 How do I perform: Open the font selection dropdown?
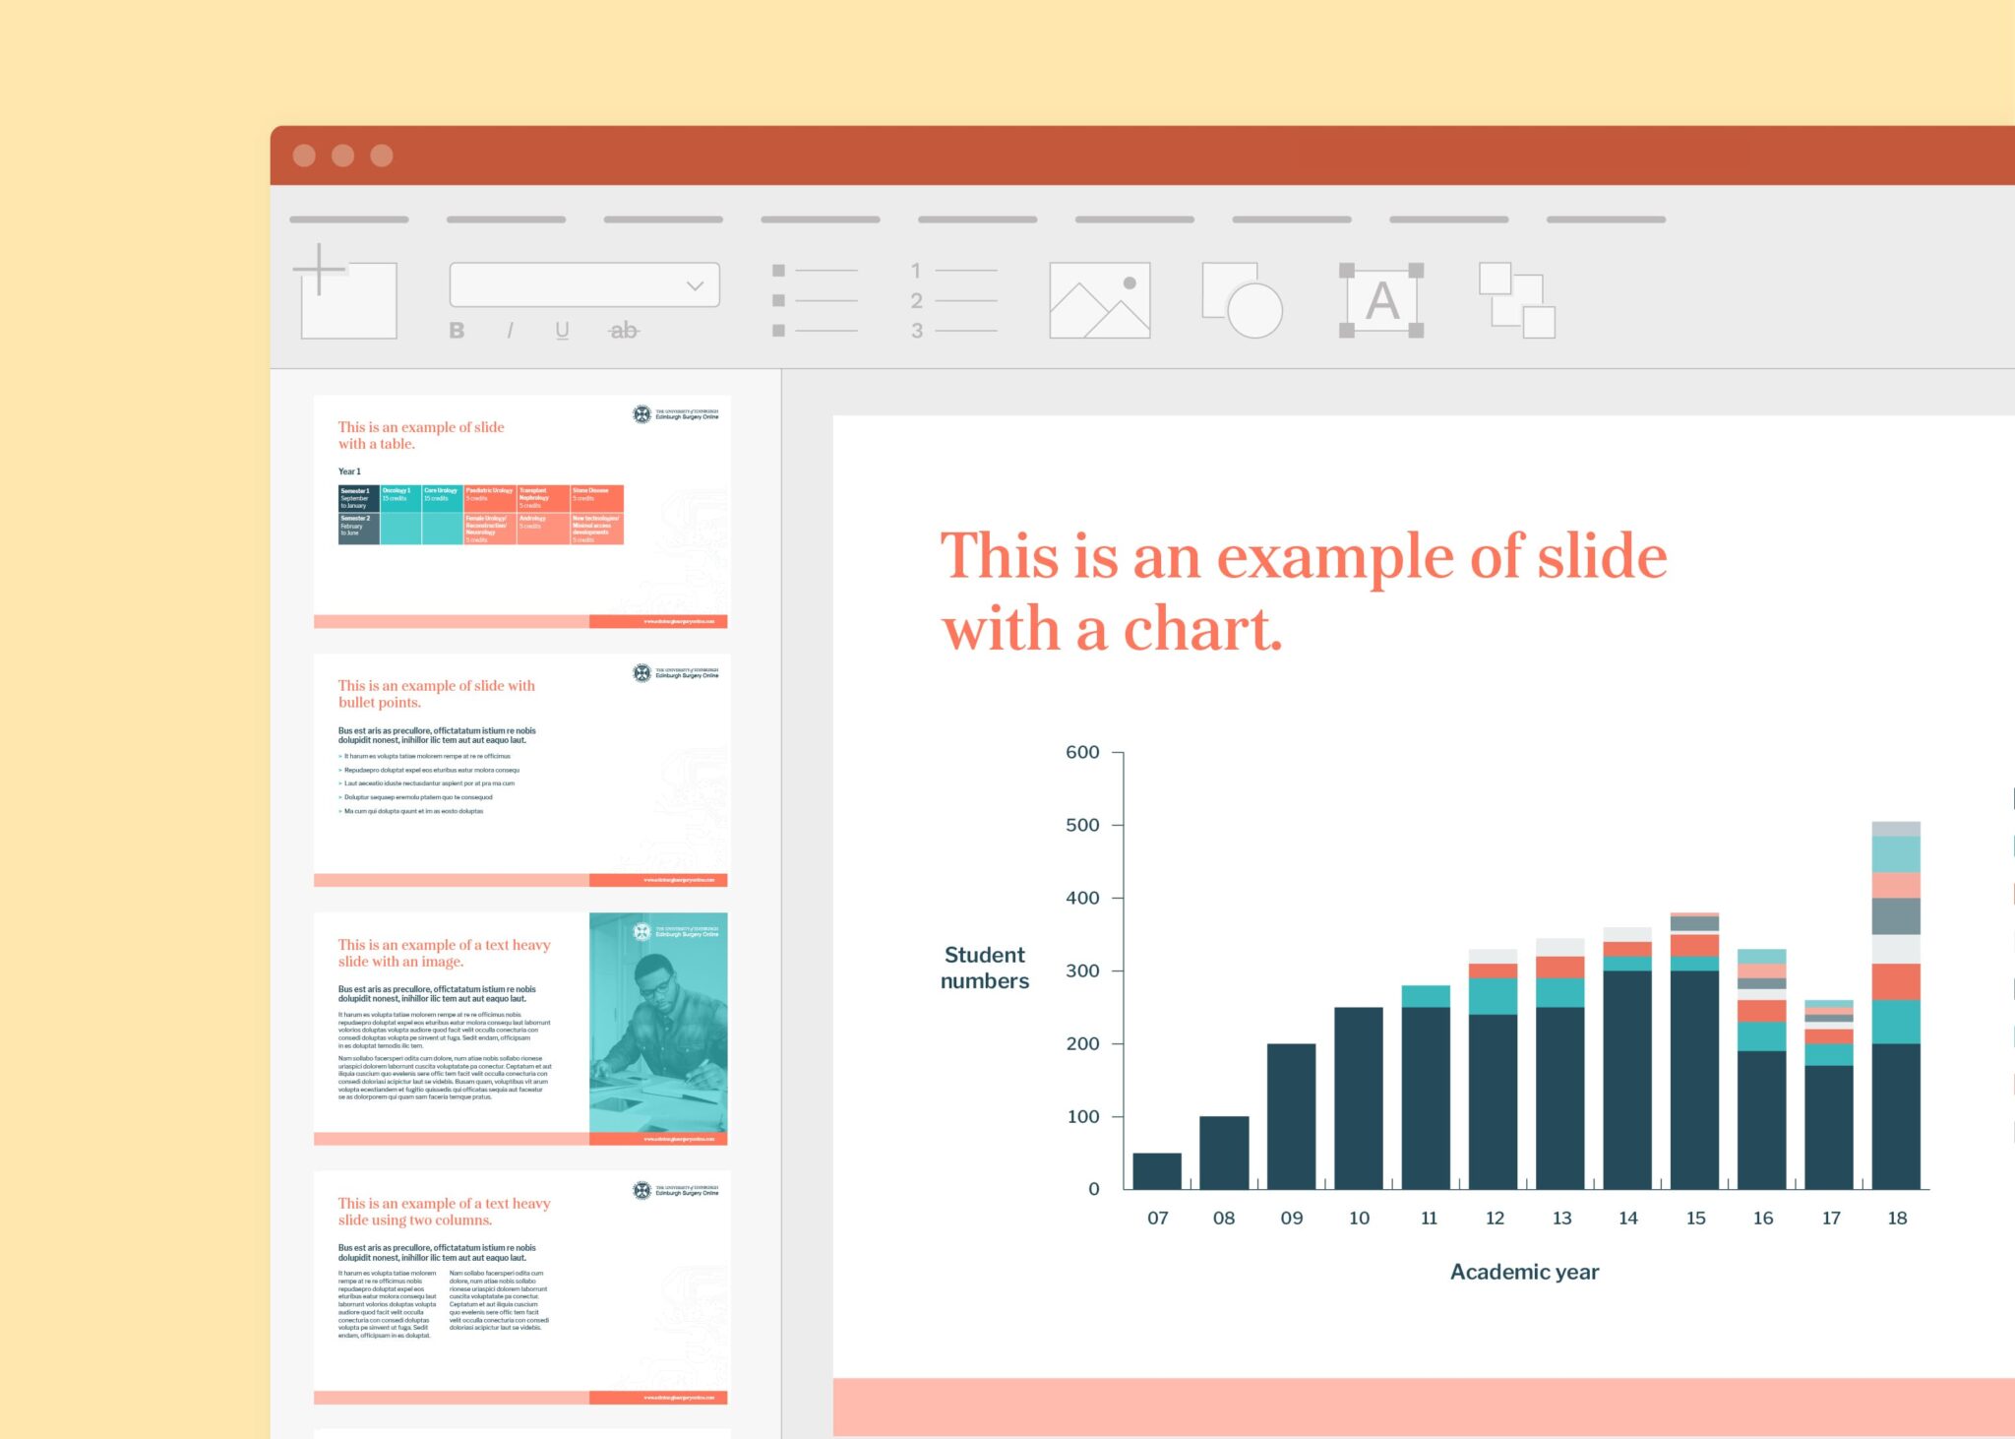(x=696, y=285)
